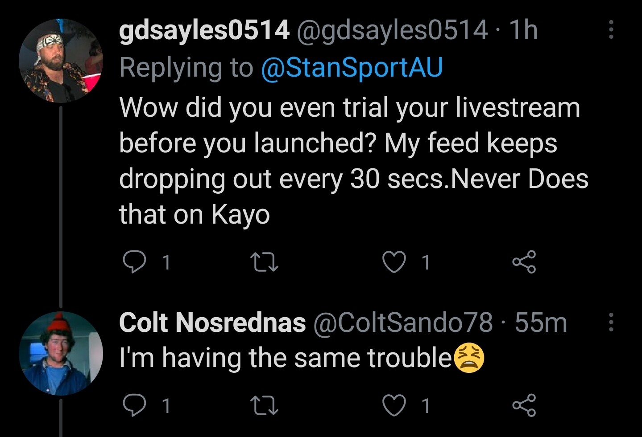
Task: Open tweet via the 55m timestamp
Action: coord(541,323)
